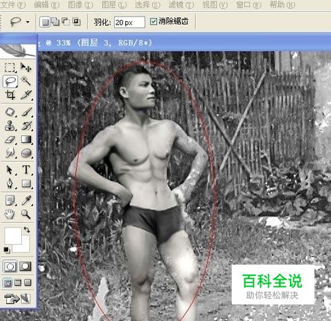Select the Smudge tool
Screen dimensions: 331x321
10,153
